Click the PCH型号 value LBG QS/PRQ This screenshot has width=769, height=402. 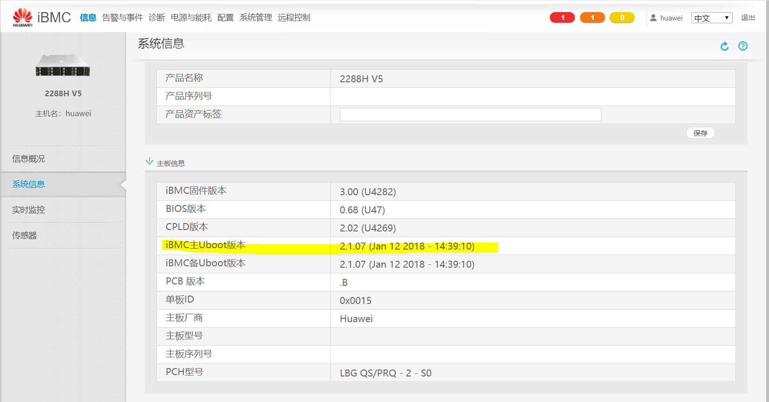(385, 373)
